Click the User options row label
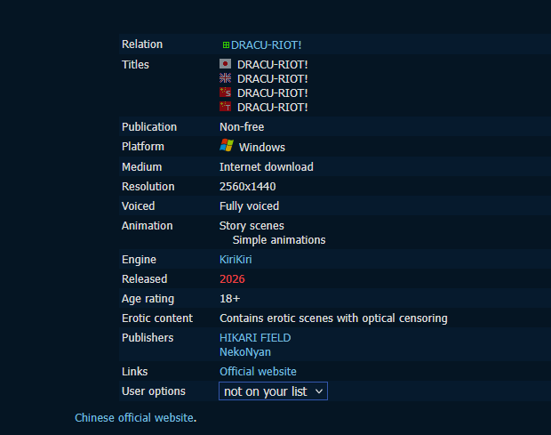The image size is (551, 435). (154, 391)
